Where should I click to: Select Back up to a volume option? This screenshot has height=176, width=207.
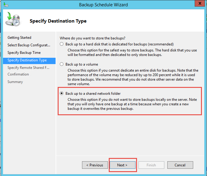pos(62,64)
